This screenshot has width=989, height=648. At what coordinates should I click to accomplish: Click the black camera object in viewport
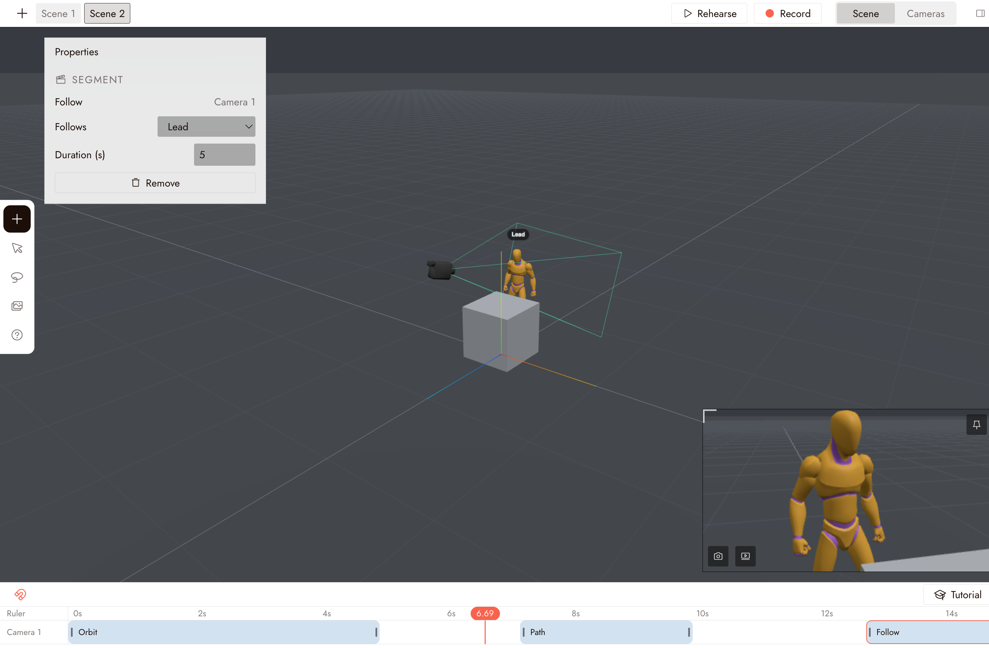click(x=441, y=270)
